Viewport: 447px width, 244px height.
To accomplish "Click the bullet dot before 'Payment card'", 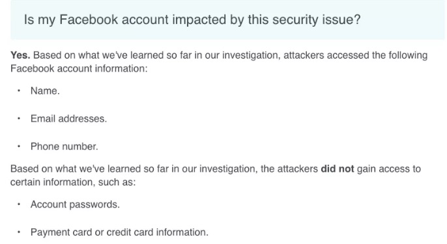I will coord(19,232).
